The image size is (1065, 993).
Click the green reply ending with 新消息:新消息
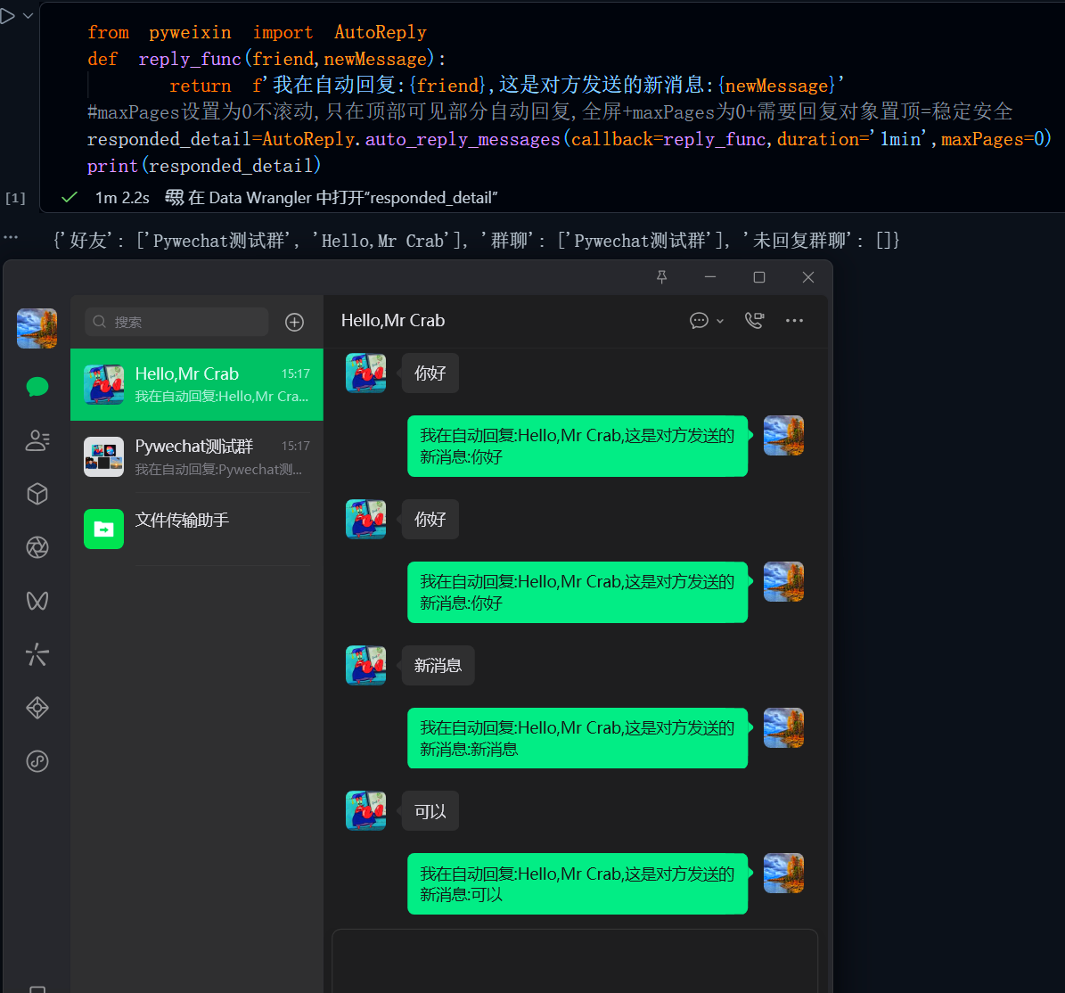pos(578,738)
